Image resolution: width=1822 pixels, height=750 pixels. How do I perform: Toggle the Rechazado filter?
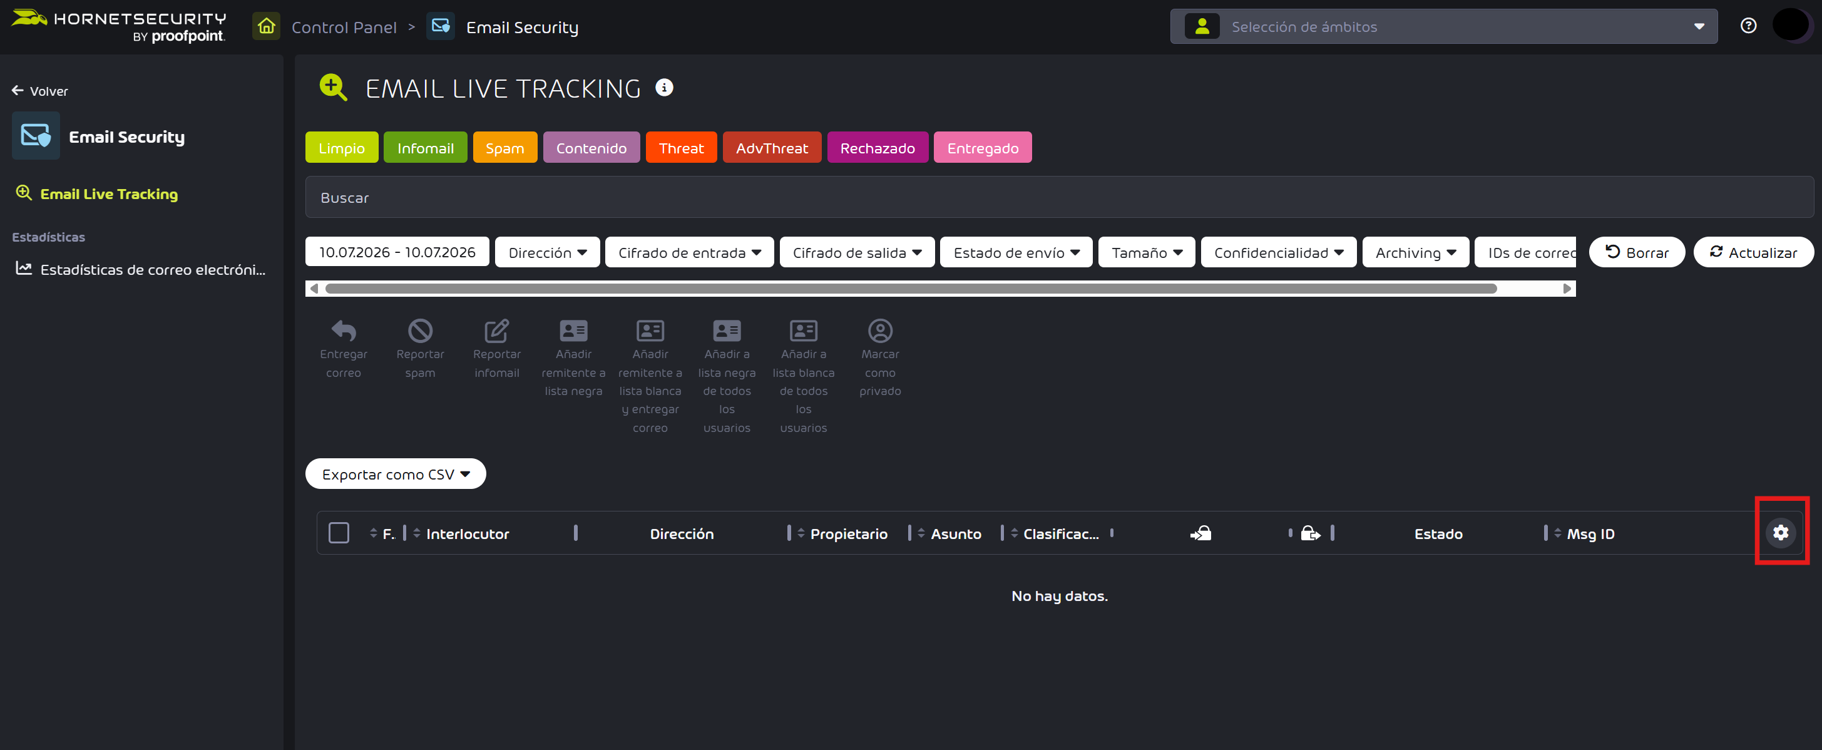[x=877, y=148]
